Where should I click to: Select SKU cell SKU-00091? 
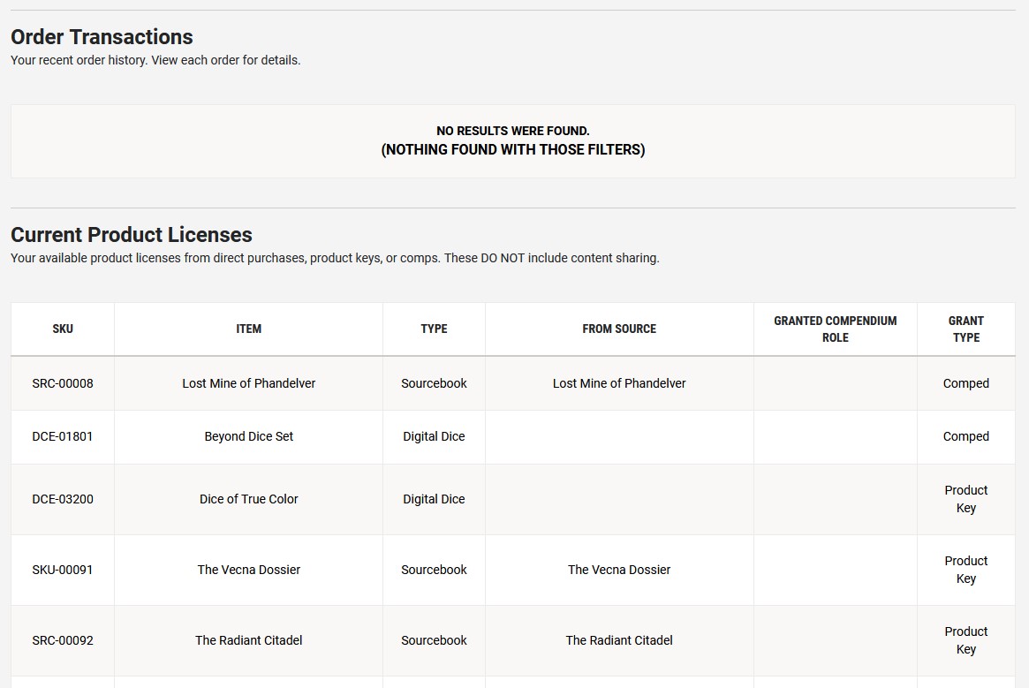63,570
